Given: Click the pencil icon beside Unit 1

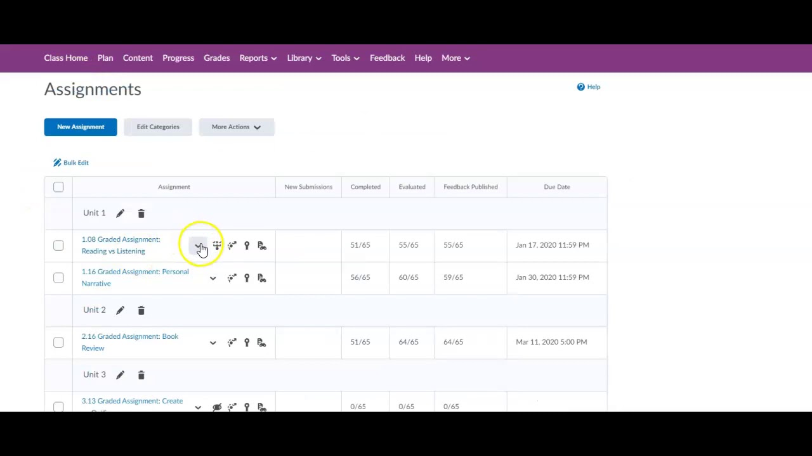Looking at the screenshot, I should [x=120, y=213].
